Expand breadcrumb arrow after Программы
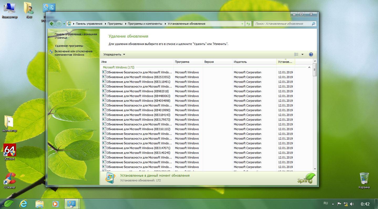 click(125, 24)
